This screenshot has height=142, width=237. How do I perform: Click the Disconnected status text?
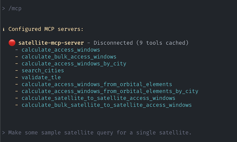[113, 43]
